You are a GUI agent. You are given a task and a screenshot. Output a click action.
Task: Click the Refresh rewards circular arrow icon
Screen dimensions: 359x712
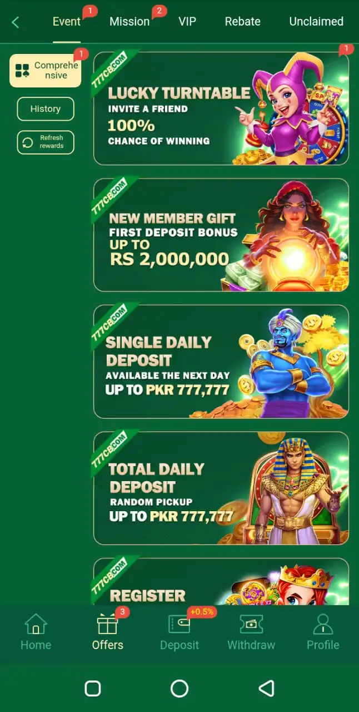[28, 142]
